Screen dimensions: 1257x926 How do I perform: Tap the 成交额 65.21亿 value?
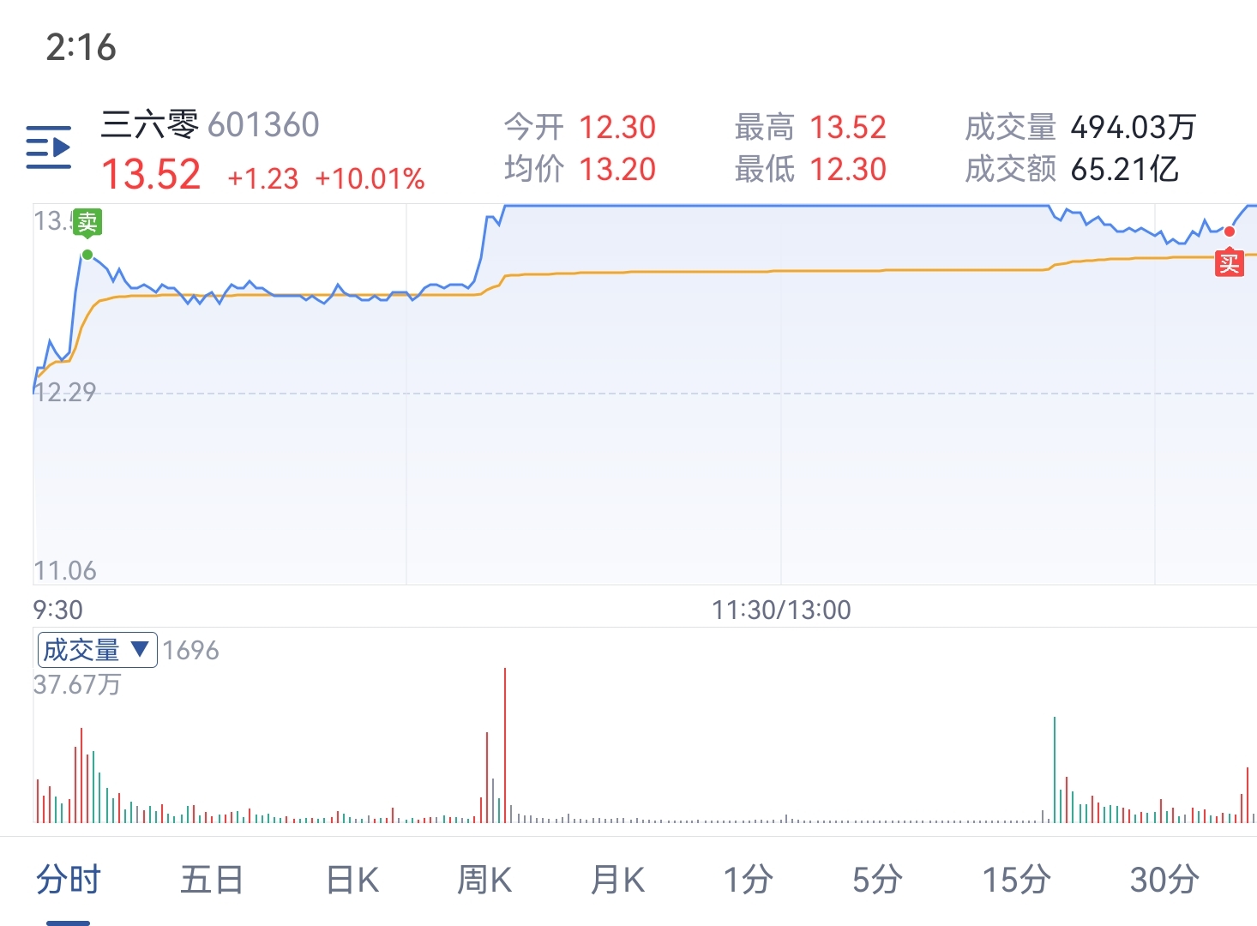click(1124, 170)
